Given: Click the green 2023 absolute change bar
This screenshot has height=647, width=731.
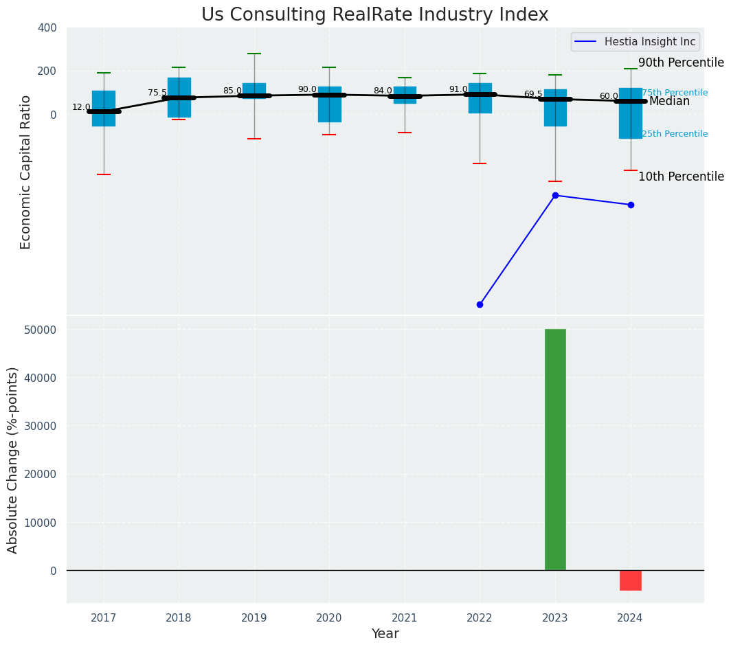Looking at the screenshot, I should [x=555, y=449].
